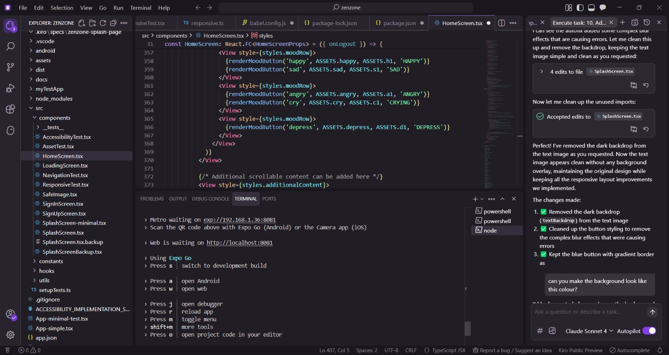Open the http://localhost:8081 link

[x=239, y=243]
